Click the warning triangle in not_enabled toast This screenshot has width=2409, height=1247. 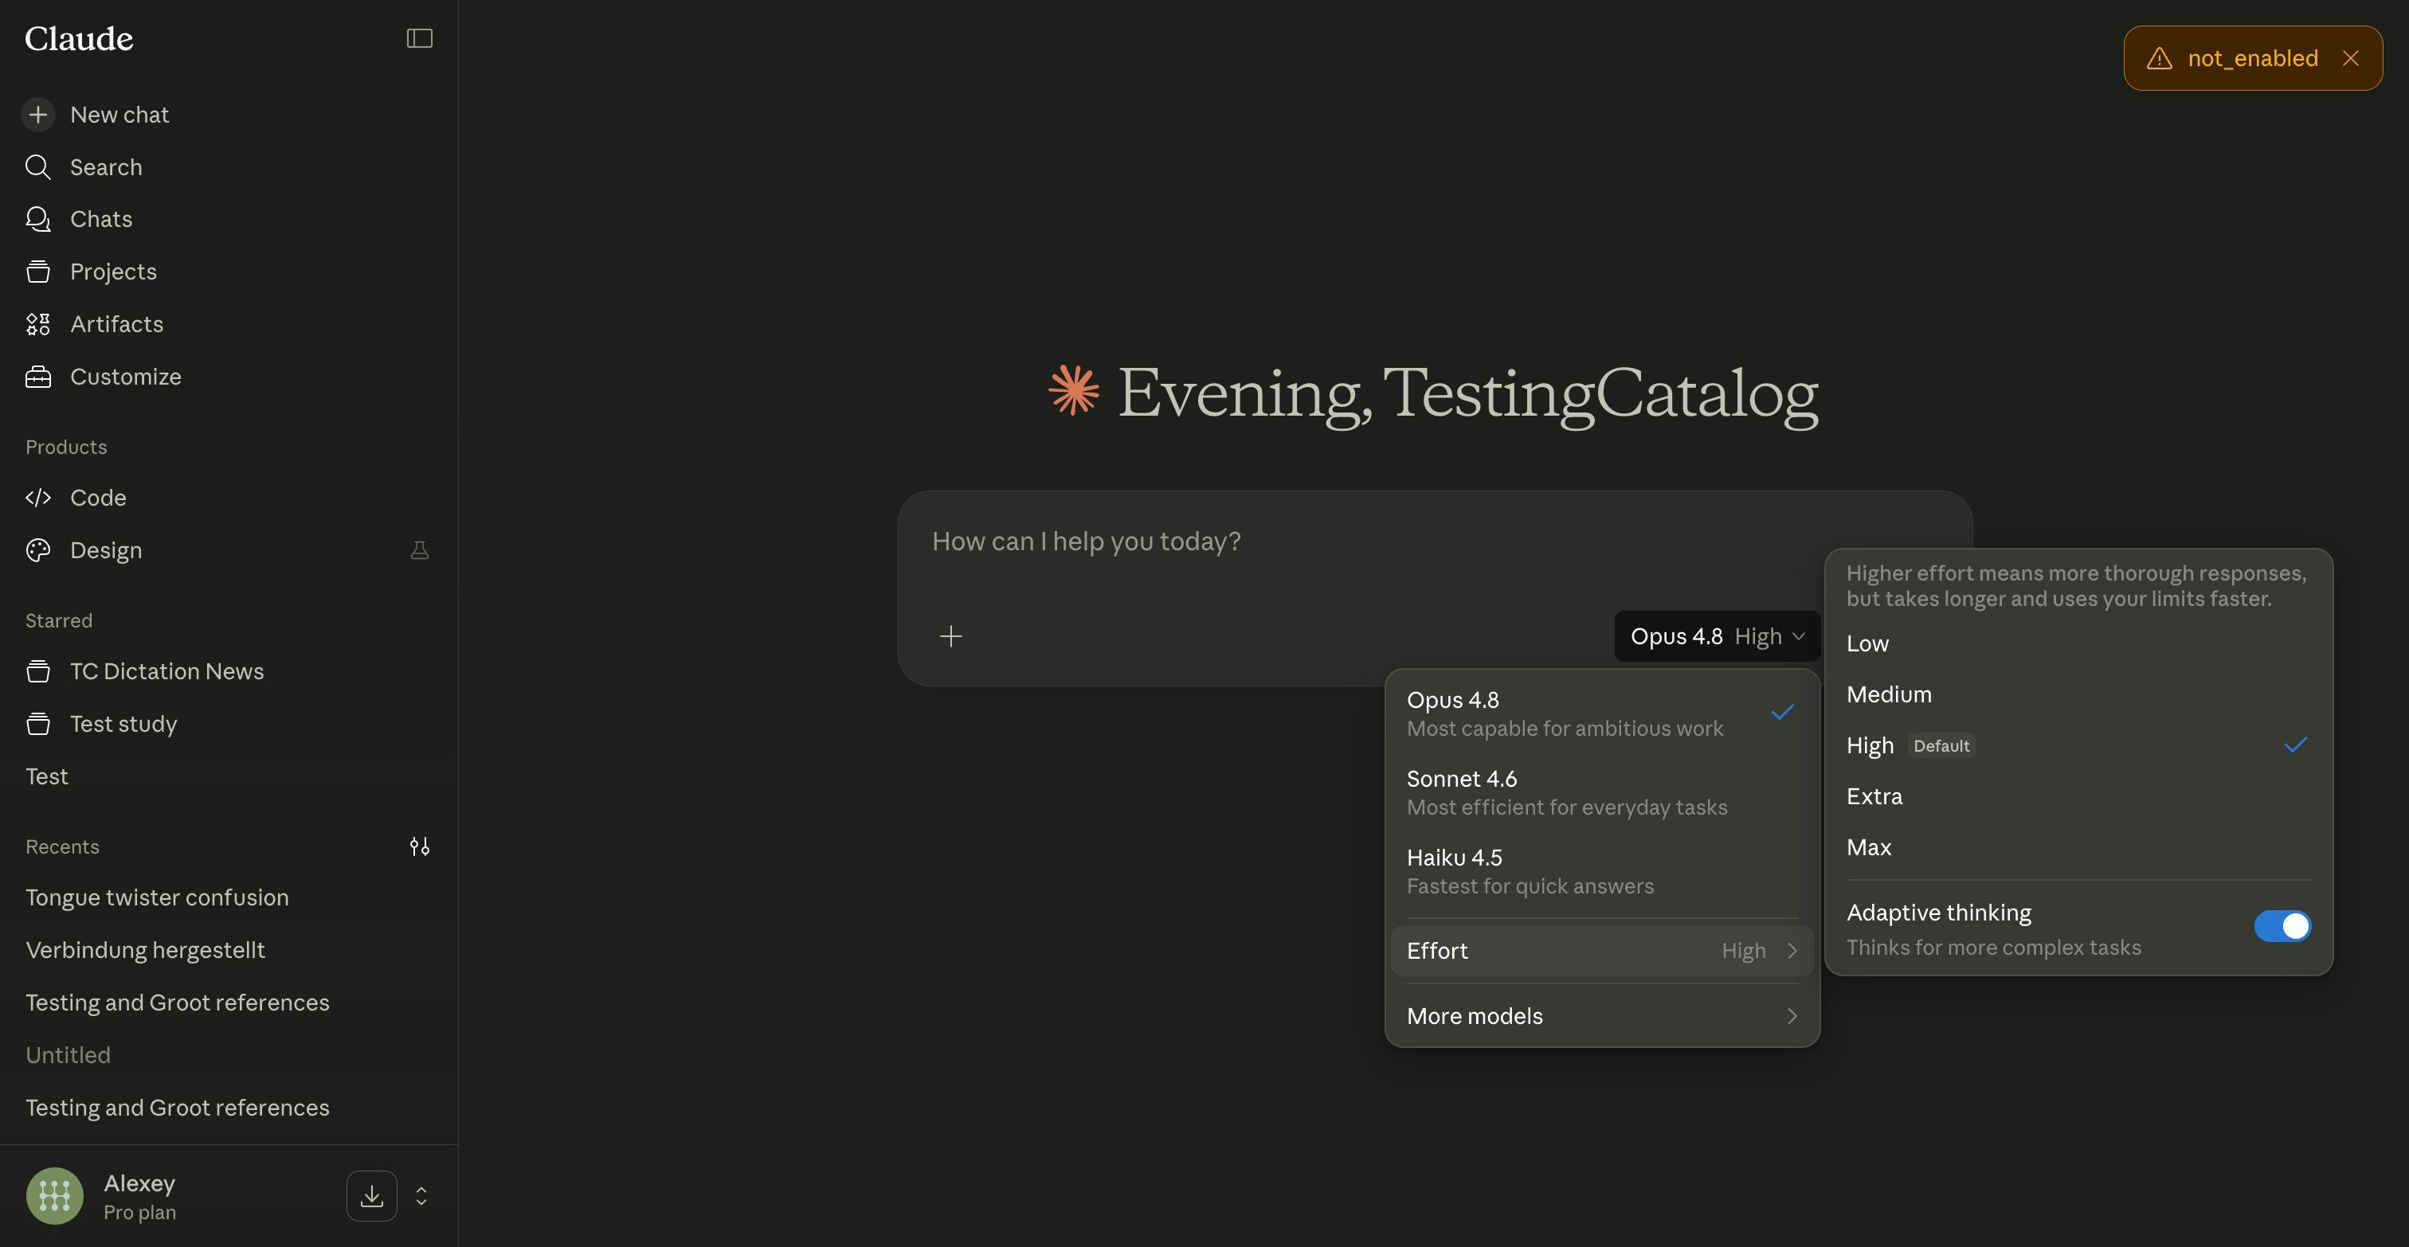[2158, 58]
